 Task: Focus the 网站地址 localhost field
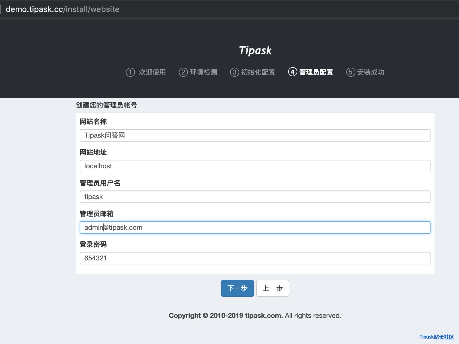pos(255,166)
